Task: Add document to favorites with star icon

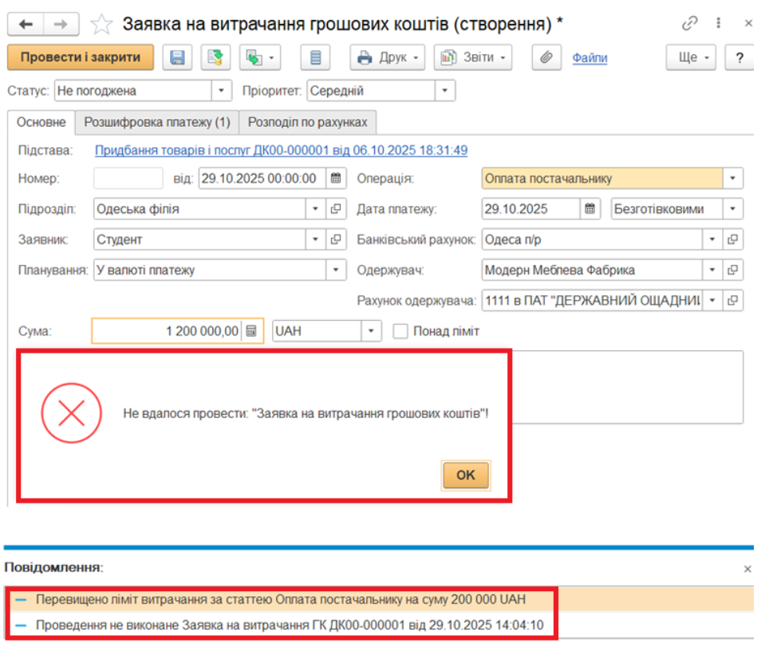Action: pos(101,24)
